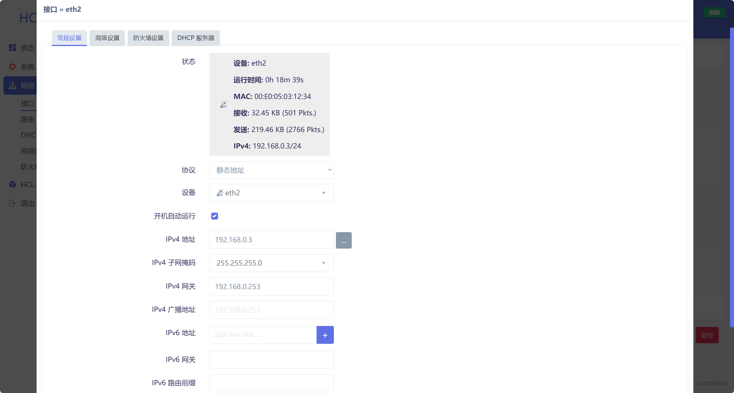The image size is (734, 393).
Task: Open the IPv4 子网掩码 dropdown
Action: click(323, 263)
